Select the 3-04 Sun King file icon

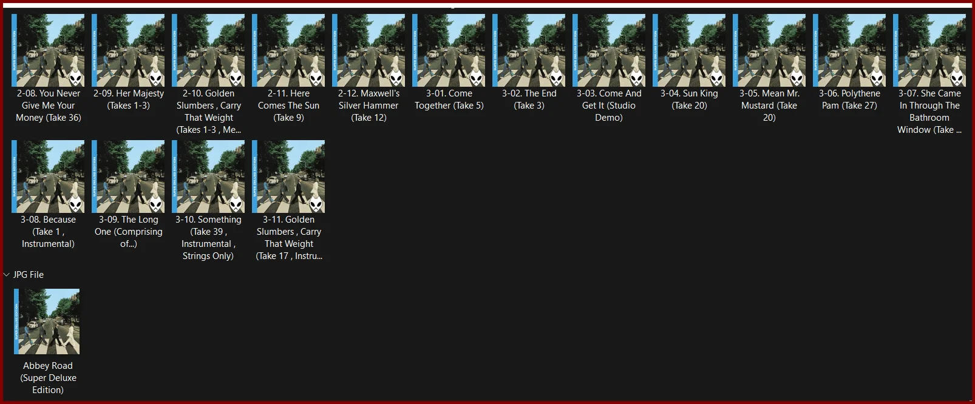pos(689,50)
